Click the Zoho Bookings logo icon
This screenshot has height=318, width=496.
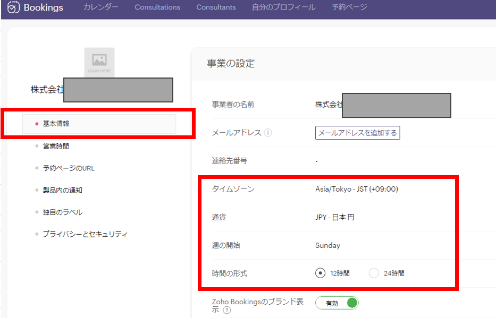(x=13, y=7)
